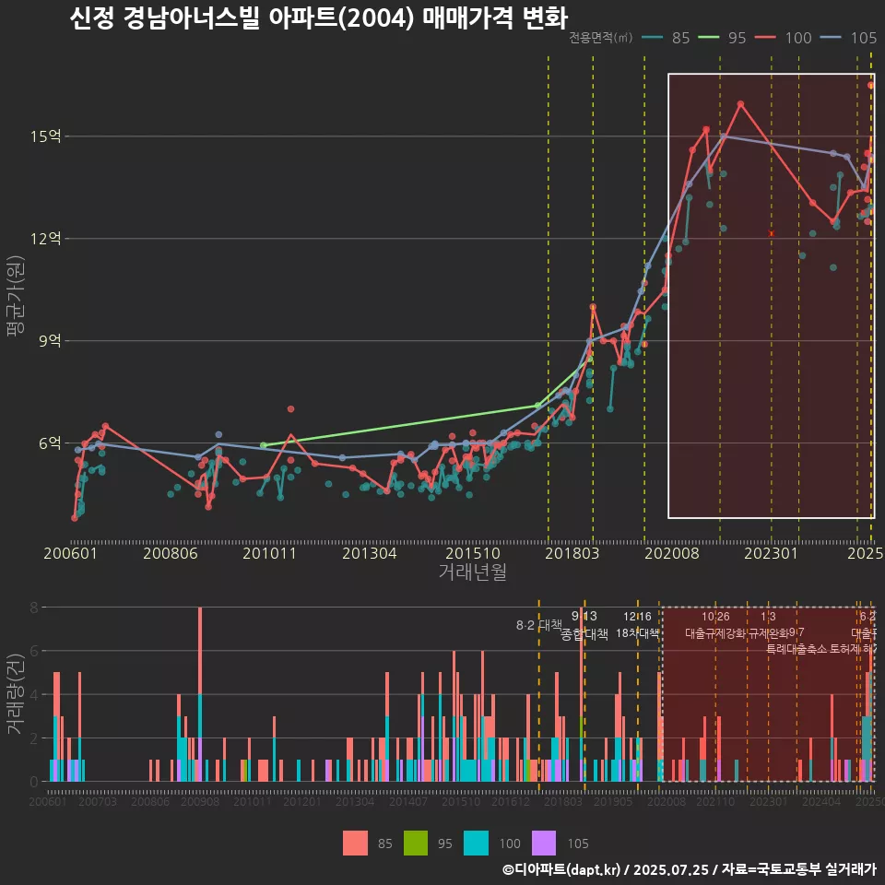Click the '15억' y-axis label
The width and height of the screenshot is (885, 885).
click(x=46, y=136)
